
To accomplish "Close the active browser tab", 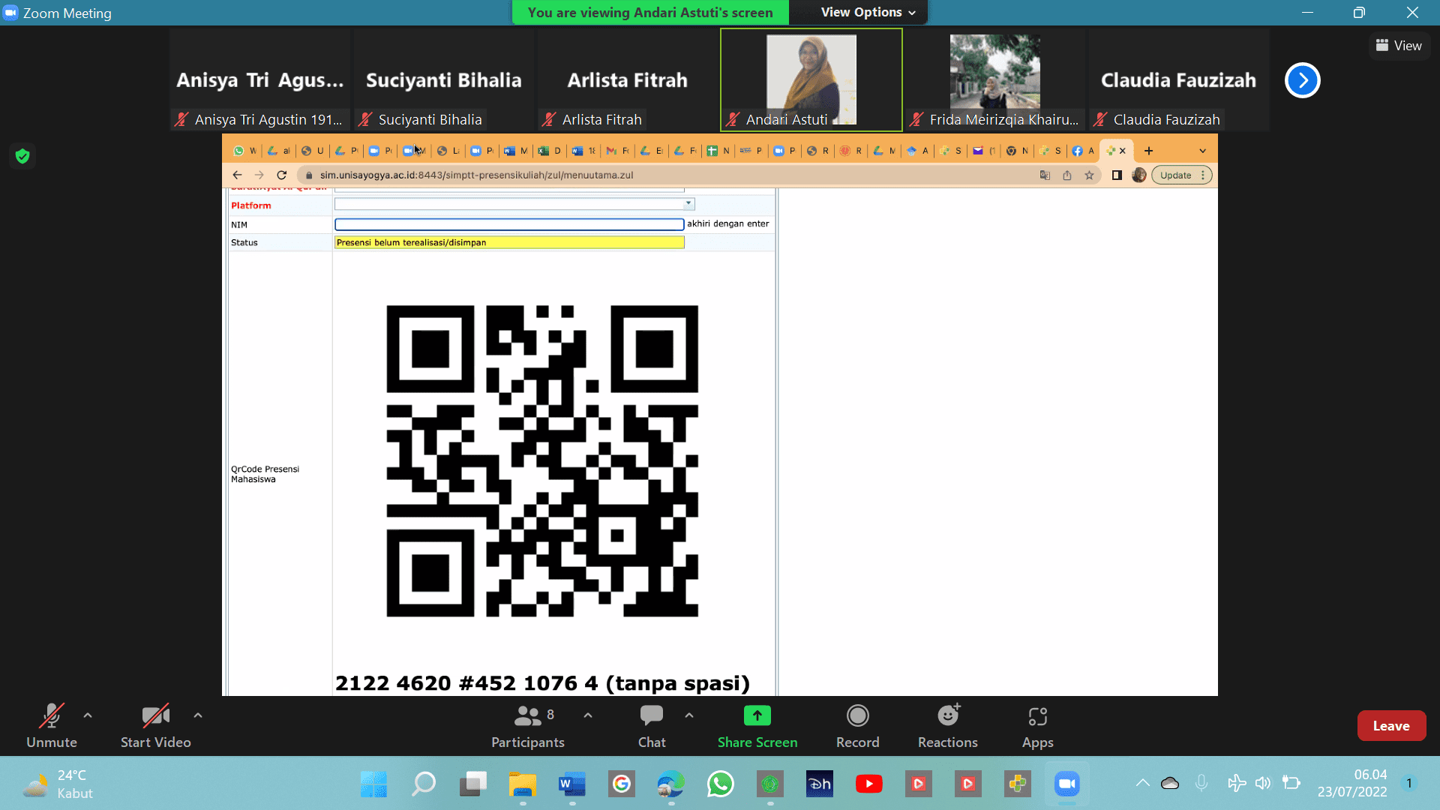I will pos(1123,151).
